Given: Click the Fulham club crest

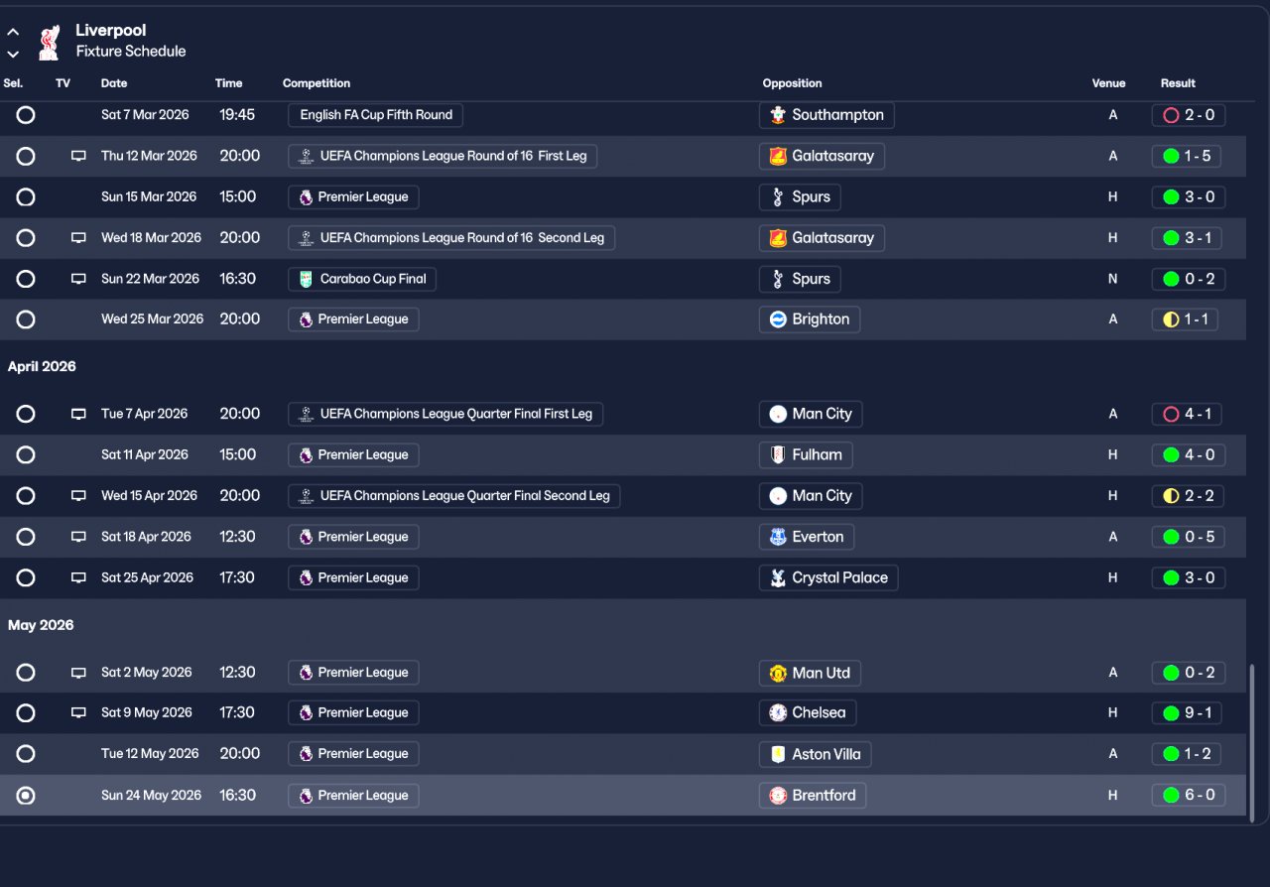Looking at the screenshot, I should (778, 454).
